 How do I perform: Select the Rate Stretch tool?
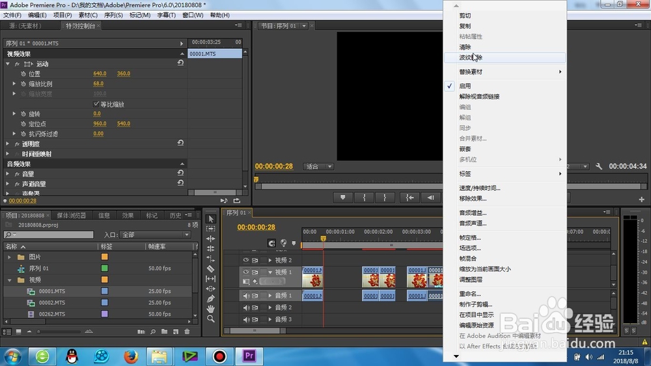(210, 259)
